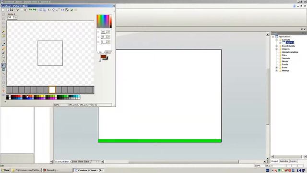Select the Music folder in Project tree
307x173 pixels.
pyautogui.click(x=285, y=62)
